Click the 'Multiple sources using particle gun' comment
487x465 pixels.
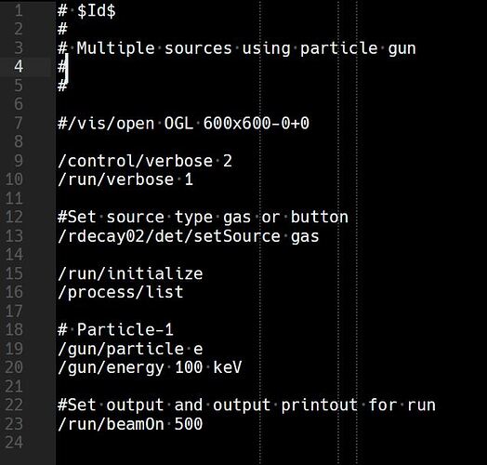pyautogui.click(x=246, y=48)
